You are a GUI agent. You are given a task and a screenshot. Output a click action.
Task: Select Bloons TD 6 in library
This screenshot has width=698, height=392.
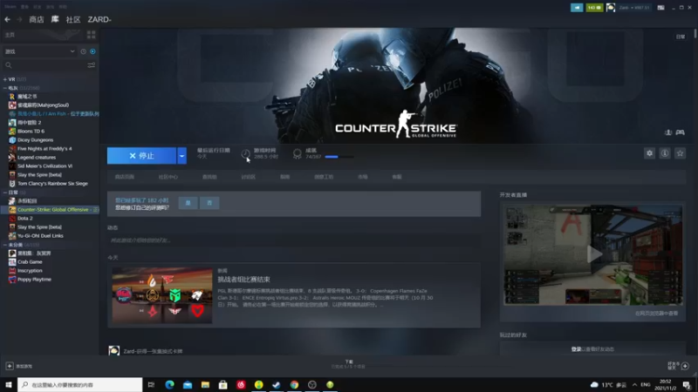[31, 132]
